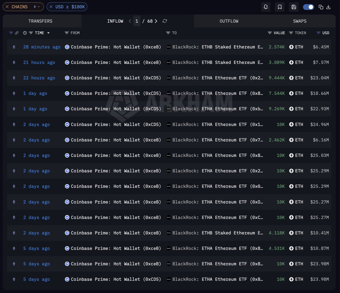The height and width of the screenshot is (293, 340).
Task: Click the clock icon beside TIME
Action: pyautogui.click(x=25, y=33)
